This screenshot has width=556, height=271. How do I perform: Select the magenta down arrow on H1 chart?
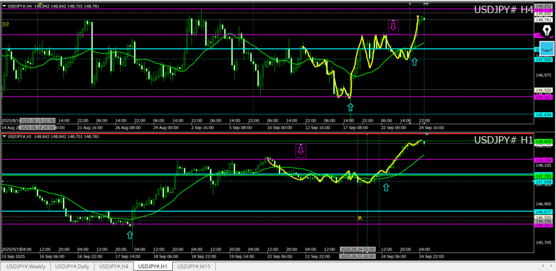click(300, 150)
